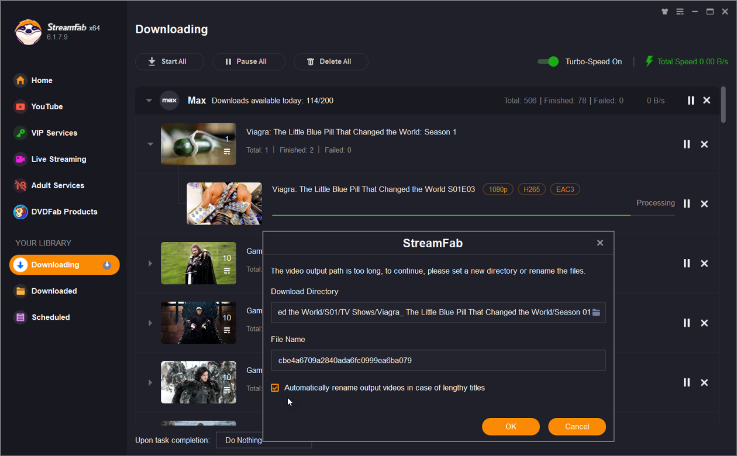This screenshot has width=737, height=456.
Task: Pause the Max downloads group
Action: point(691,101)
